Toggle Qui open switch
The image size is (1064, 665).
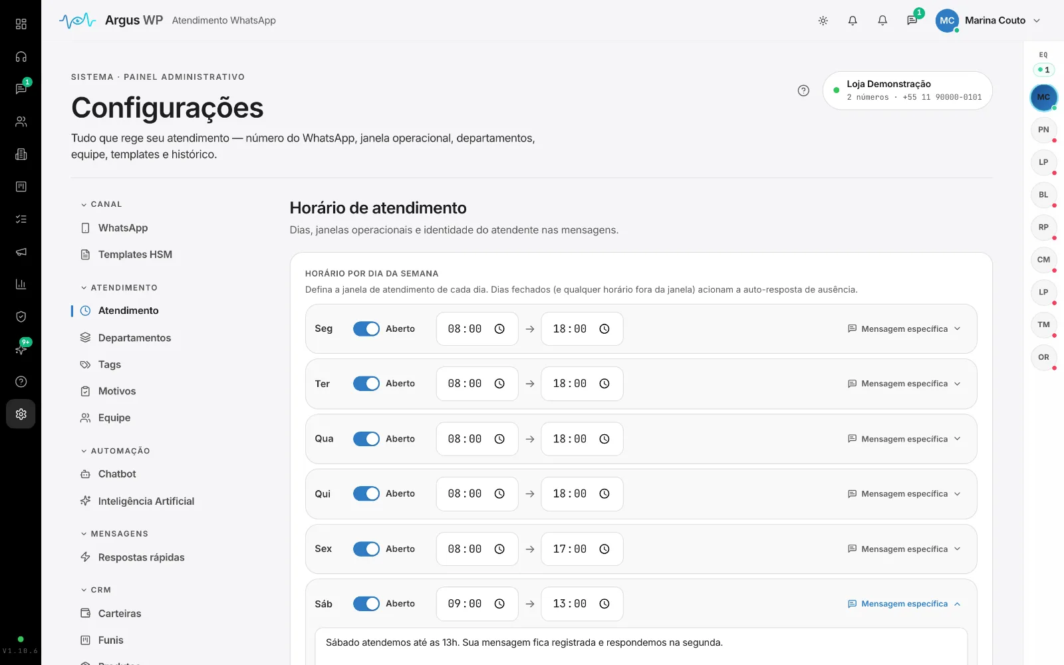coord(366,493)
